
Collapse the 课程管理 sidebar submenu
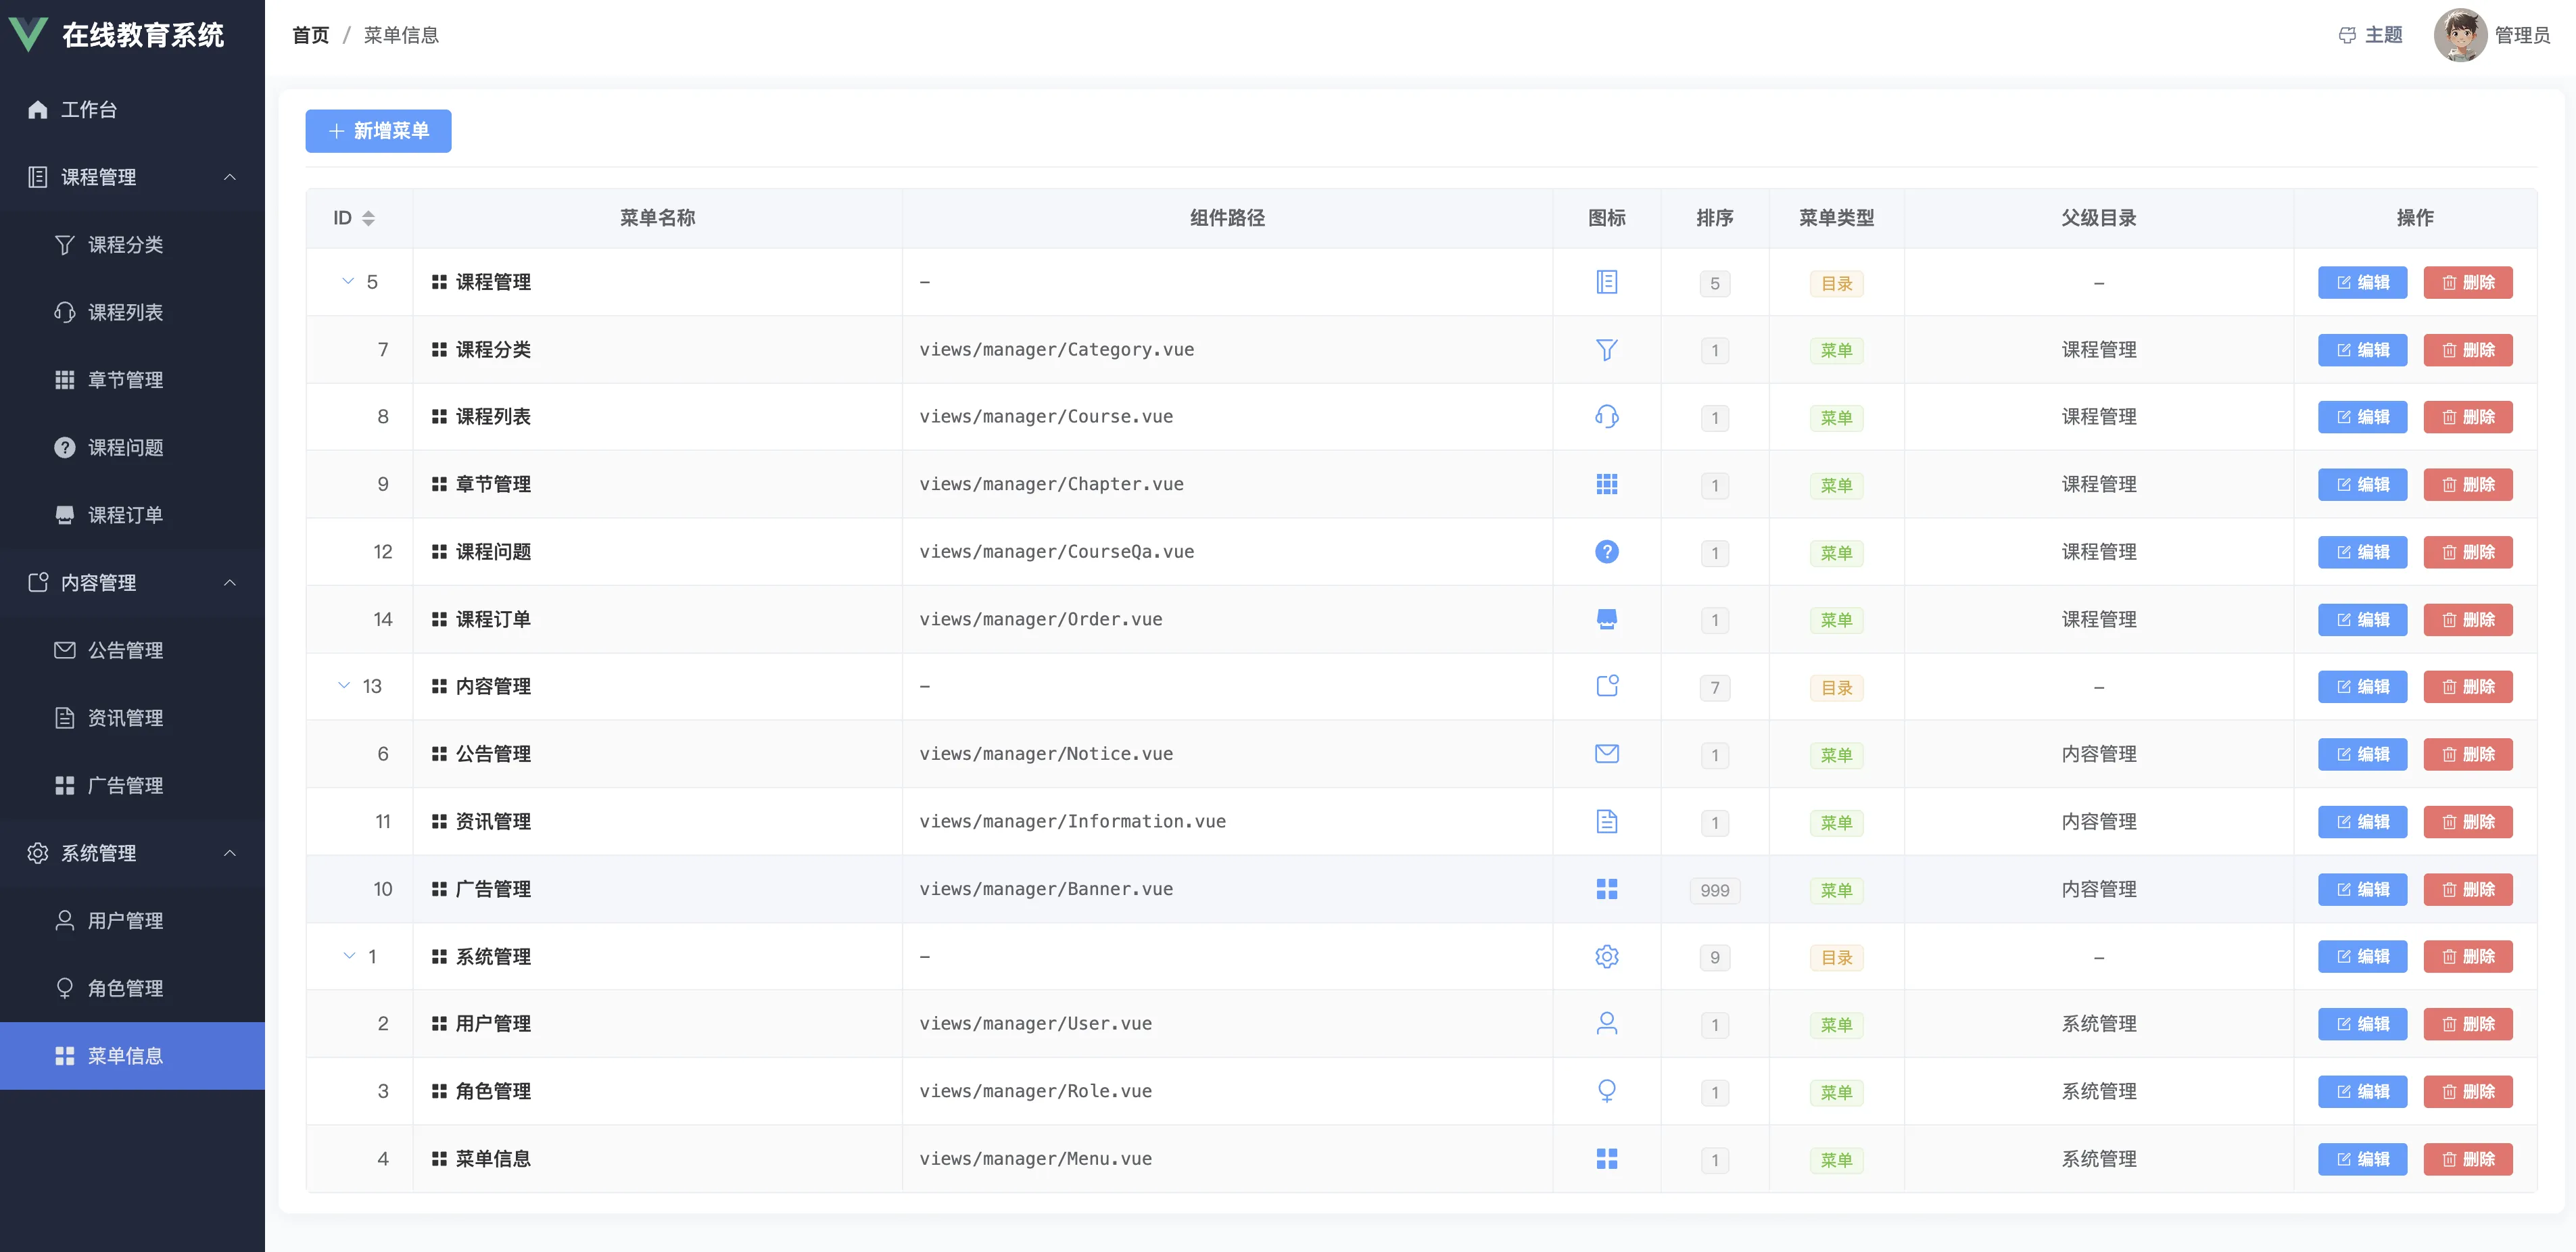tap(230, 177)
